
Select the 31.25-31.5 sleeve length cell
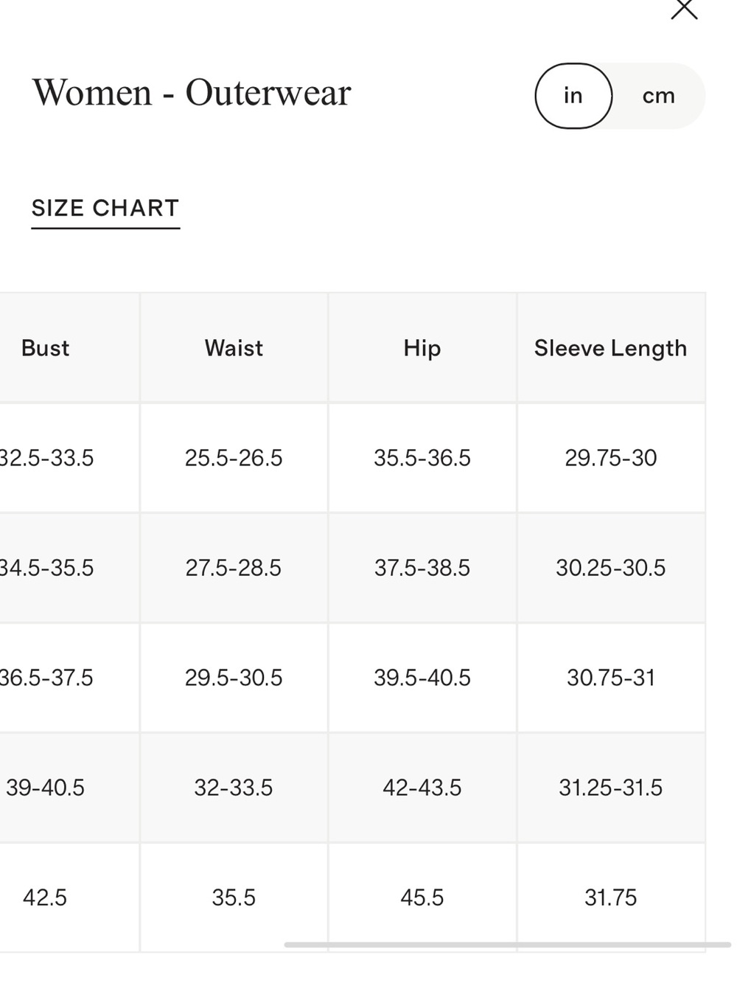pos(611,788)
